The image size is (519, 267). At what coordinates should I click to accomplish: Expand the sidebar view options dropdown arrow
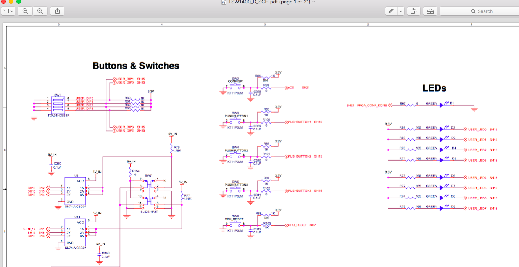pyautogui.click(x=12, y=11)
